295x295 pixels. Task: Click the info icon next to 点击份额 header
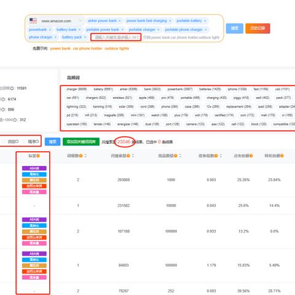pyautogui.click(x=251, y=156)
